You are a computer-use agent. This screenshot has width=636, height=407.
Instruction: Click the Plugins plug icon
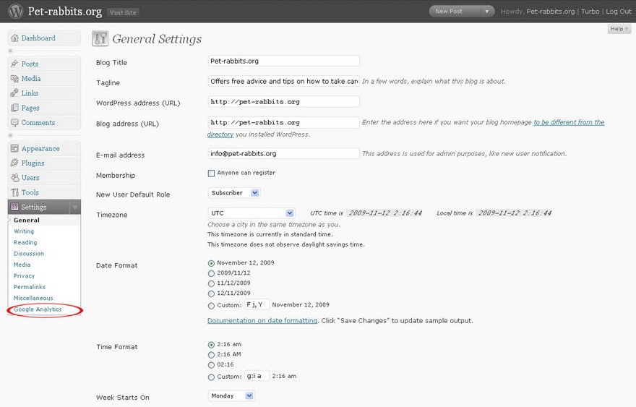[14, 163]
